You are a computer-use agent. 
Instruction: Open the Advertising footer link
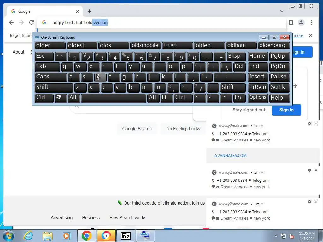tap(62, 218)
